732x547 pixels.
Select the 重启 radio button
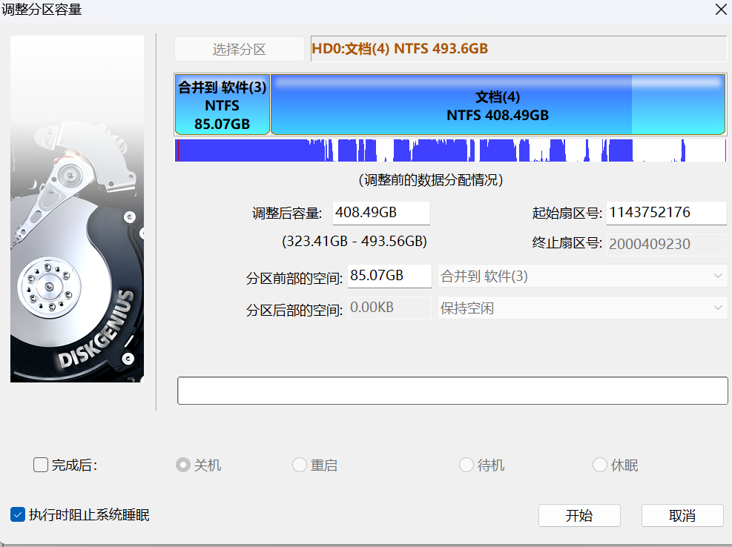click(x=299, y=465)
